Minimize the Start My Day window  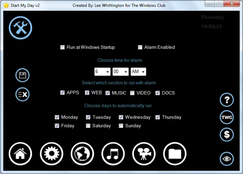[210, 4]
